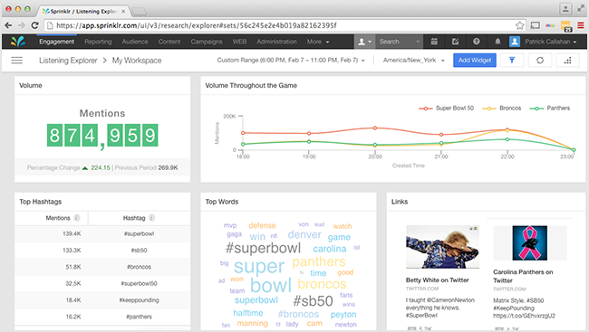This screenshot has width=589, height=332.
Task: Click the Sprinklr logo icon
Action: [17, 42]
